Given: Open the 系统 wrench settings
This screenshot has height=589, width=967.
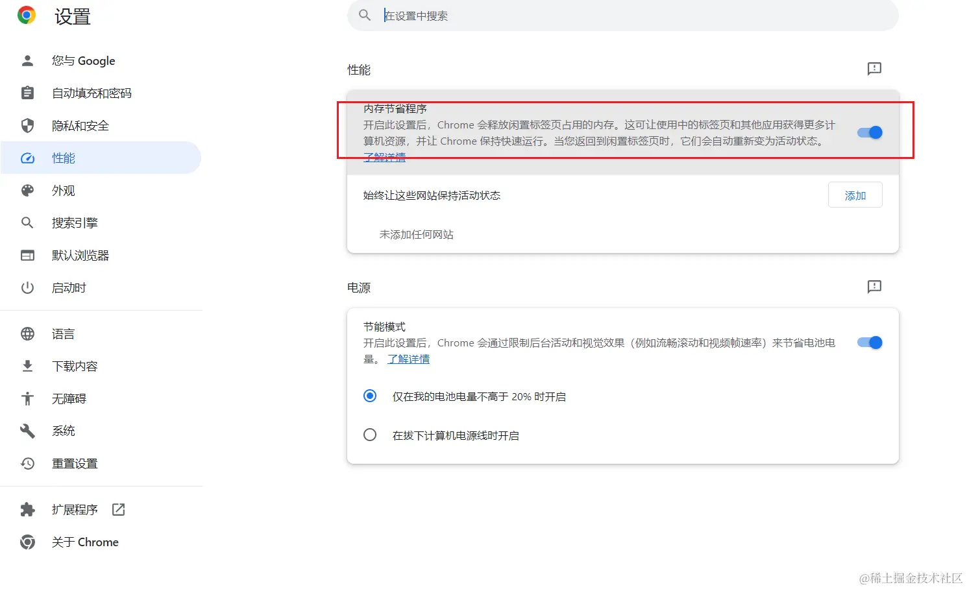Looking at the screenshot, I should coord(62,430).
